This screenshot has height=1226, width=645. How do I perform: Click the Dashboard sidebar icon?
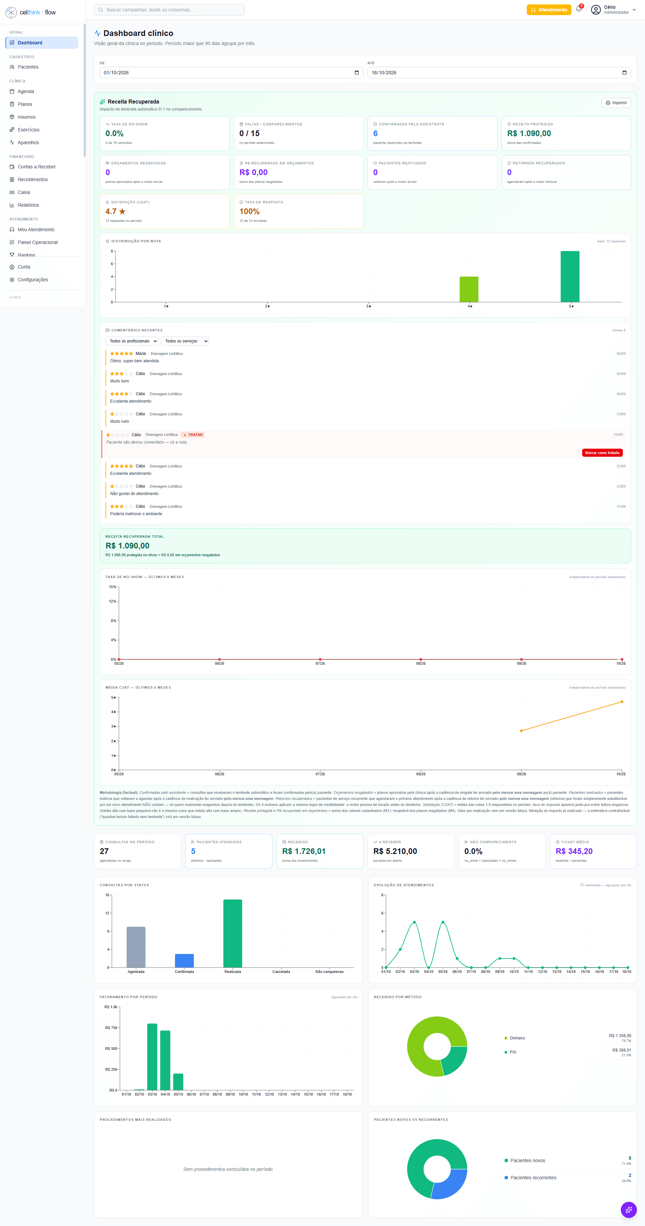pyautogui.click(x=12, y=42)
